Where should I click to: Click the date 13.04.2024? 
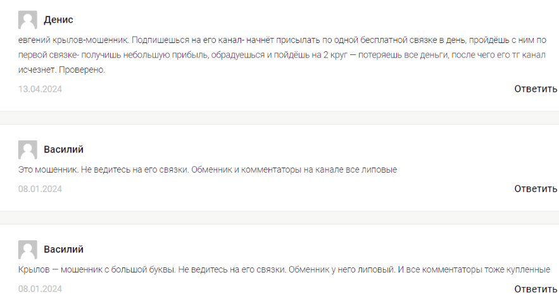[x=40, y=89]
